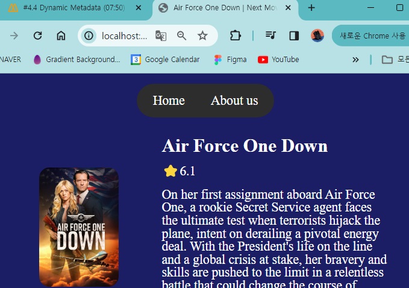Open the media control playlist icon
The height and width of the screenshot is (288, 409).
tap(270, 35)
